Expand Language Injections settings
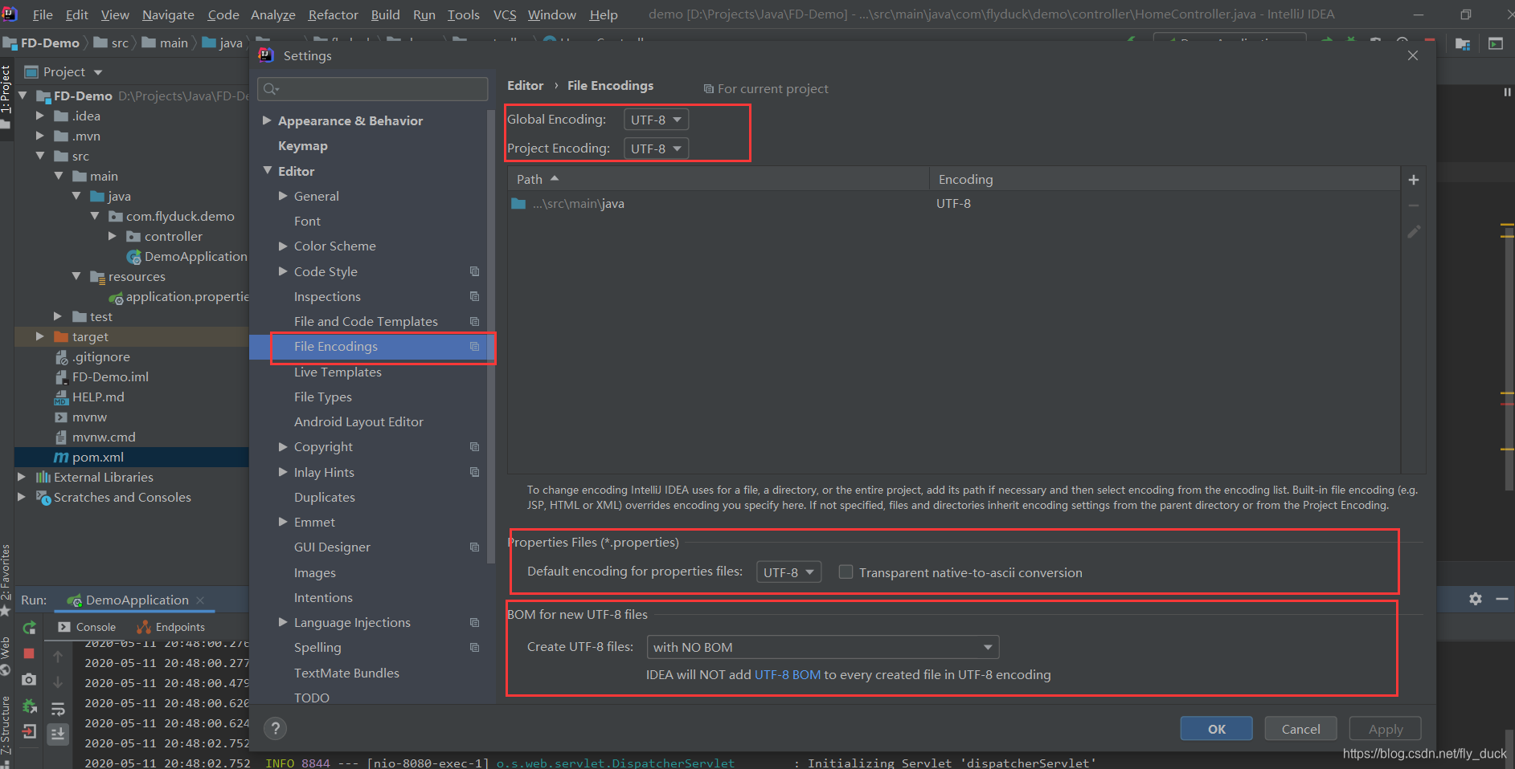 [x=283, y=622]
